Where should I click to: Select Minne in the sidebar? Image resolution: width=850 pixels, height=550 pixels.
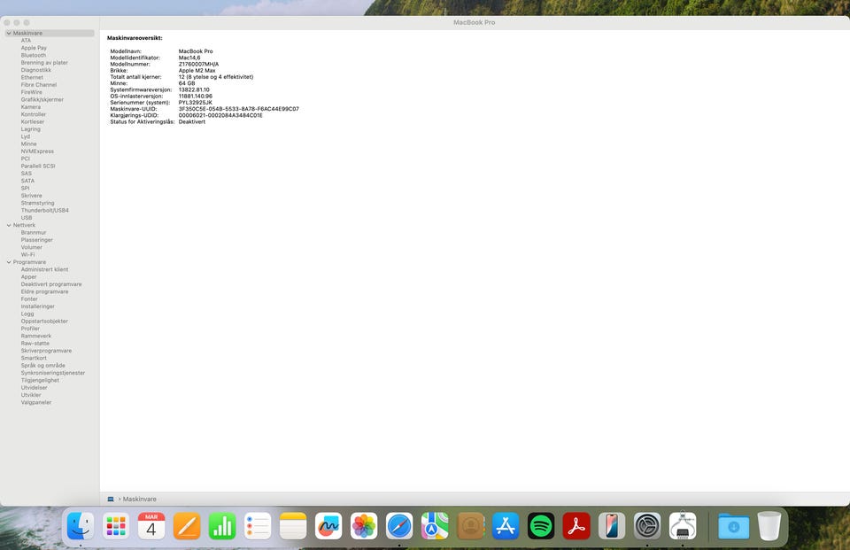[x=28, y=144]
